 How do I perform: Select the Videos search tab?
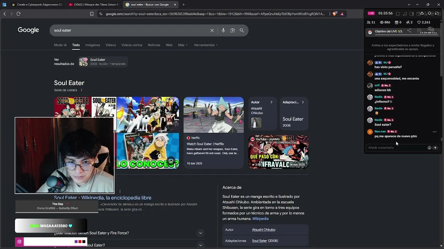pos(111,45)
